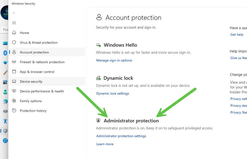Open the Privacy settings link
Image resolution: width=247 pixels, height=159 pixels.
point(238,99)
